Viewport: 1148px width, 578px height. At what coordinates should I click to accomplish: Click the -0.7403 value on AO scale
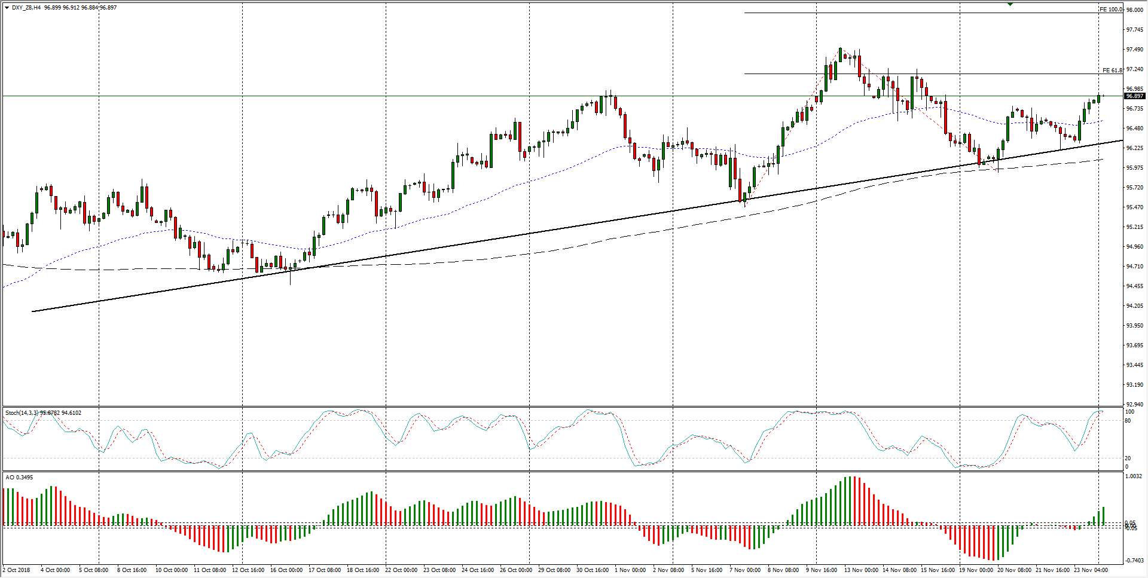(x=1134, y=561)
